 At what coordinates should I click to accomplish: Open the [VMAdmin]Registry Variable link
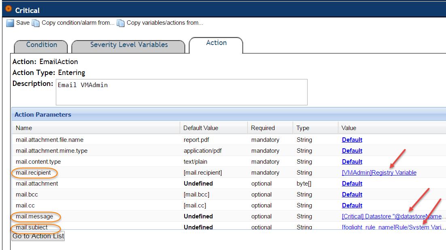click(x=379, y=173)
